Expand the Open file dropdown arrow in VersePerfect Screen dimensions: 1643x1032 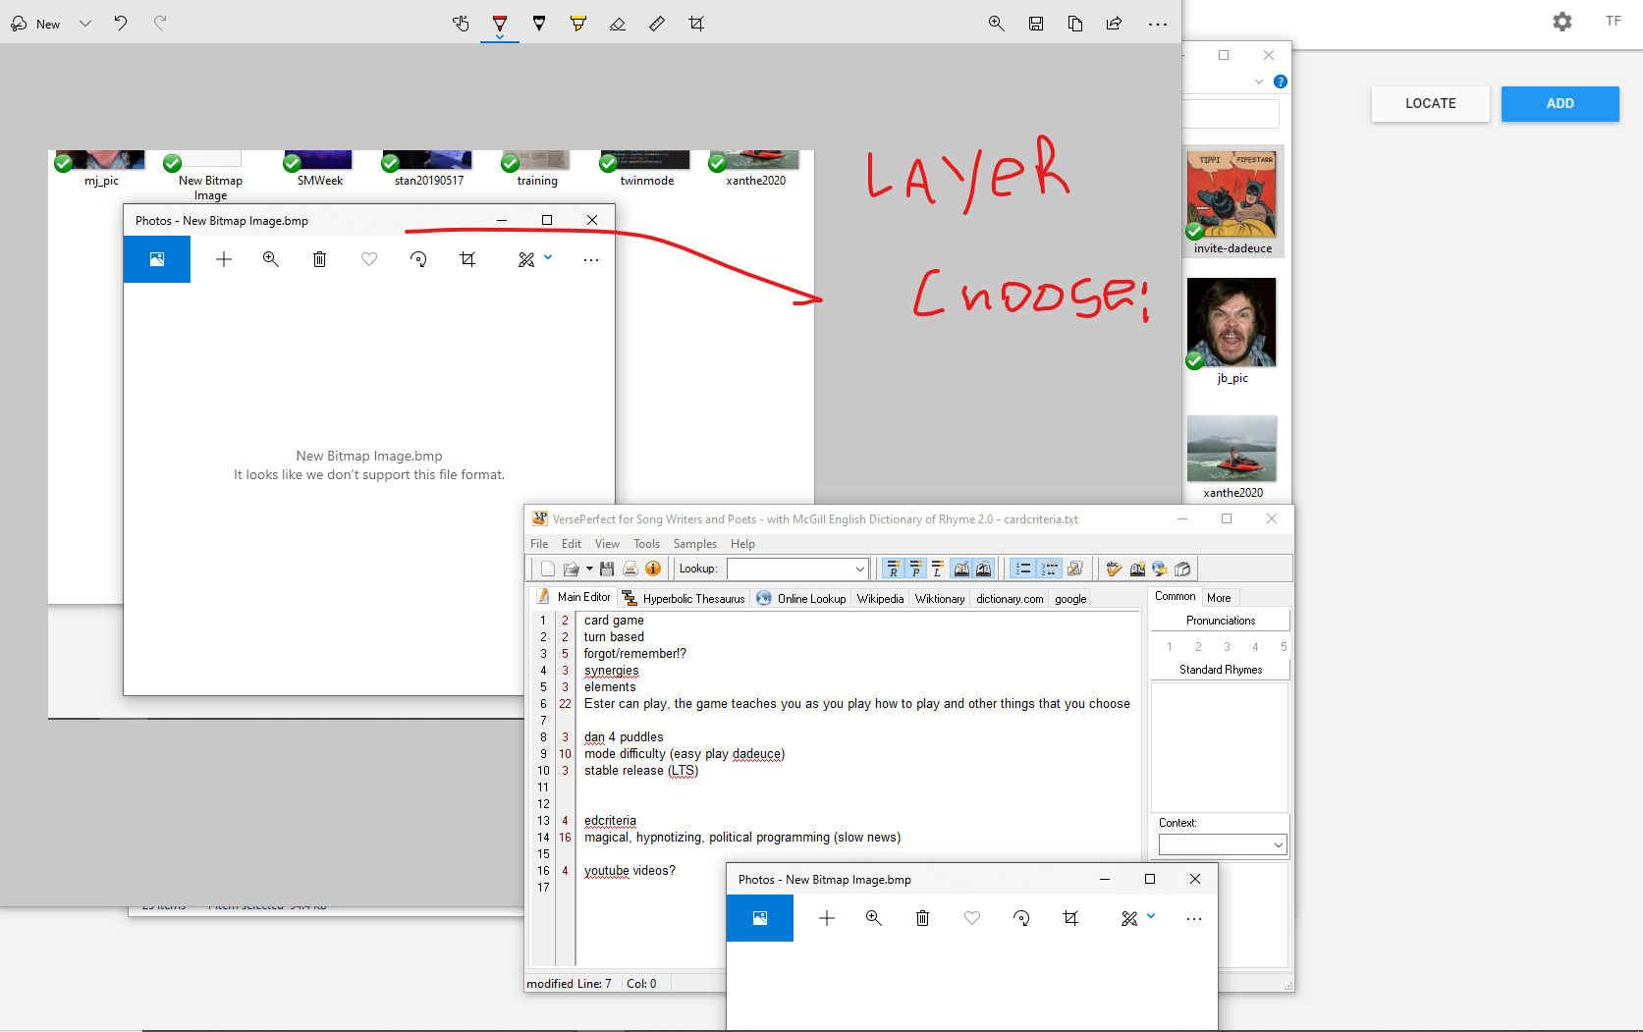(x=589, y=569)
